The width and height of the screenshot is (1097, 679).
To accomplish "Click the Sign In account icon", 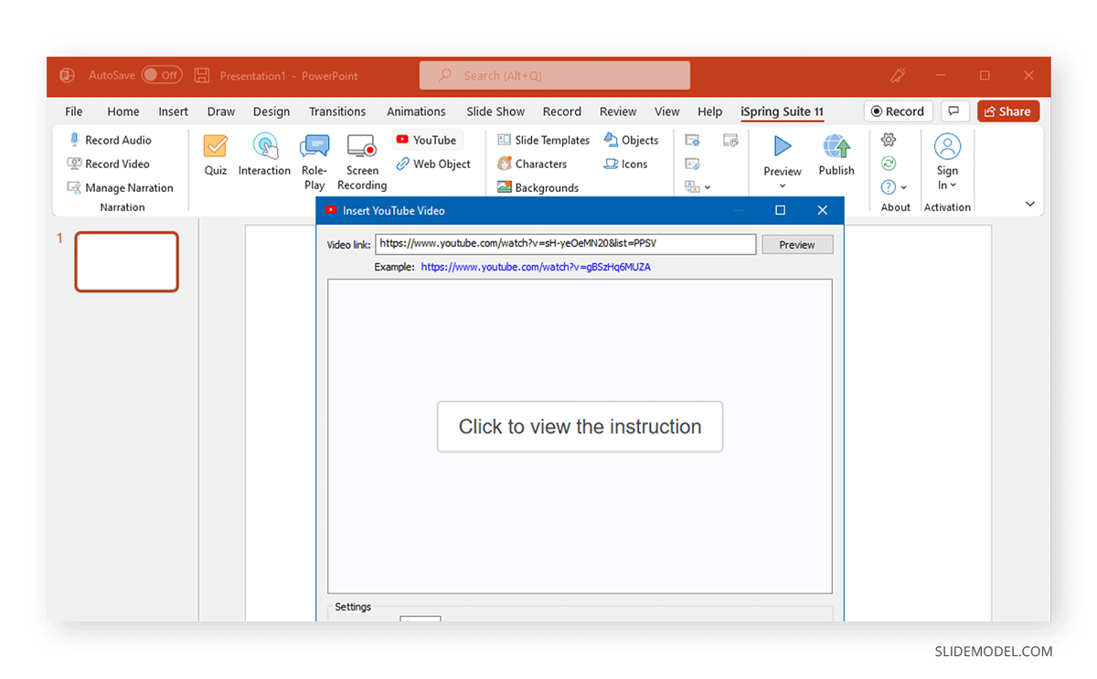I will tap(948, 147).
